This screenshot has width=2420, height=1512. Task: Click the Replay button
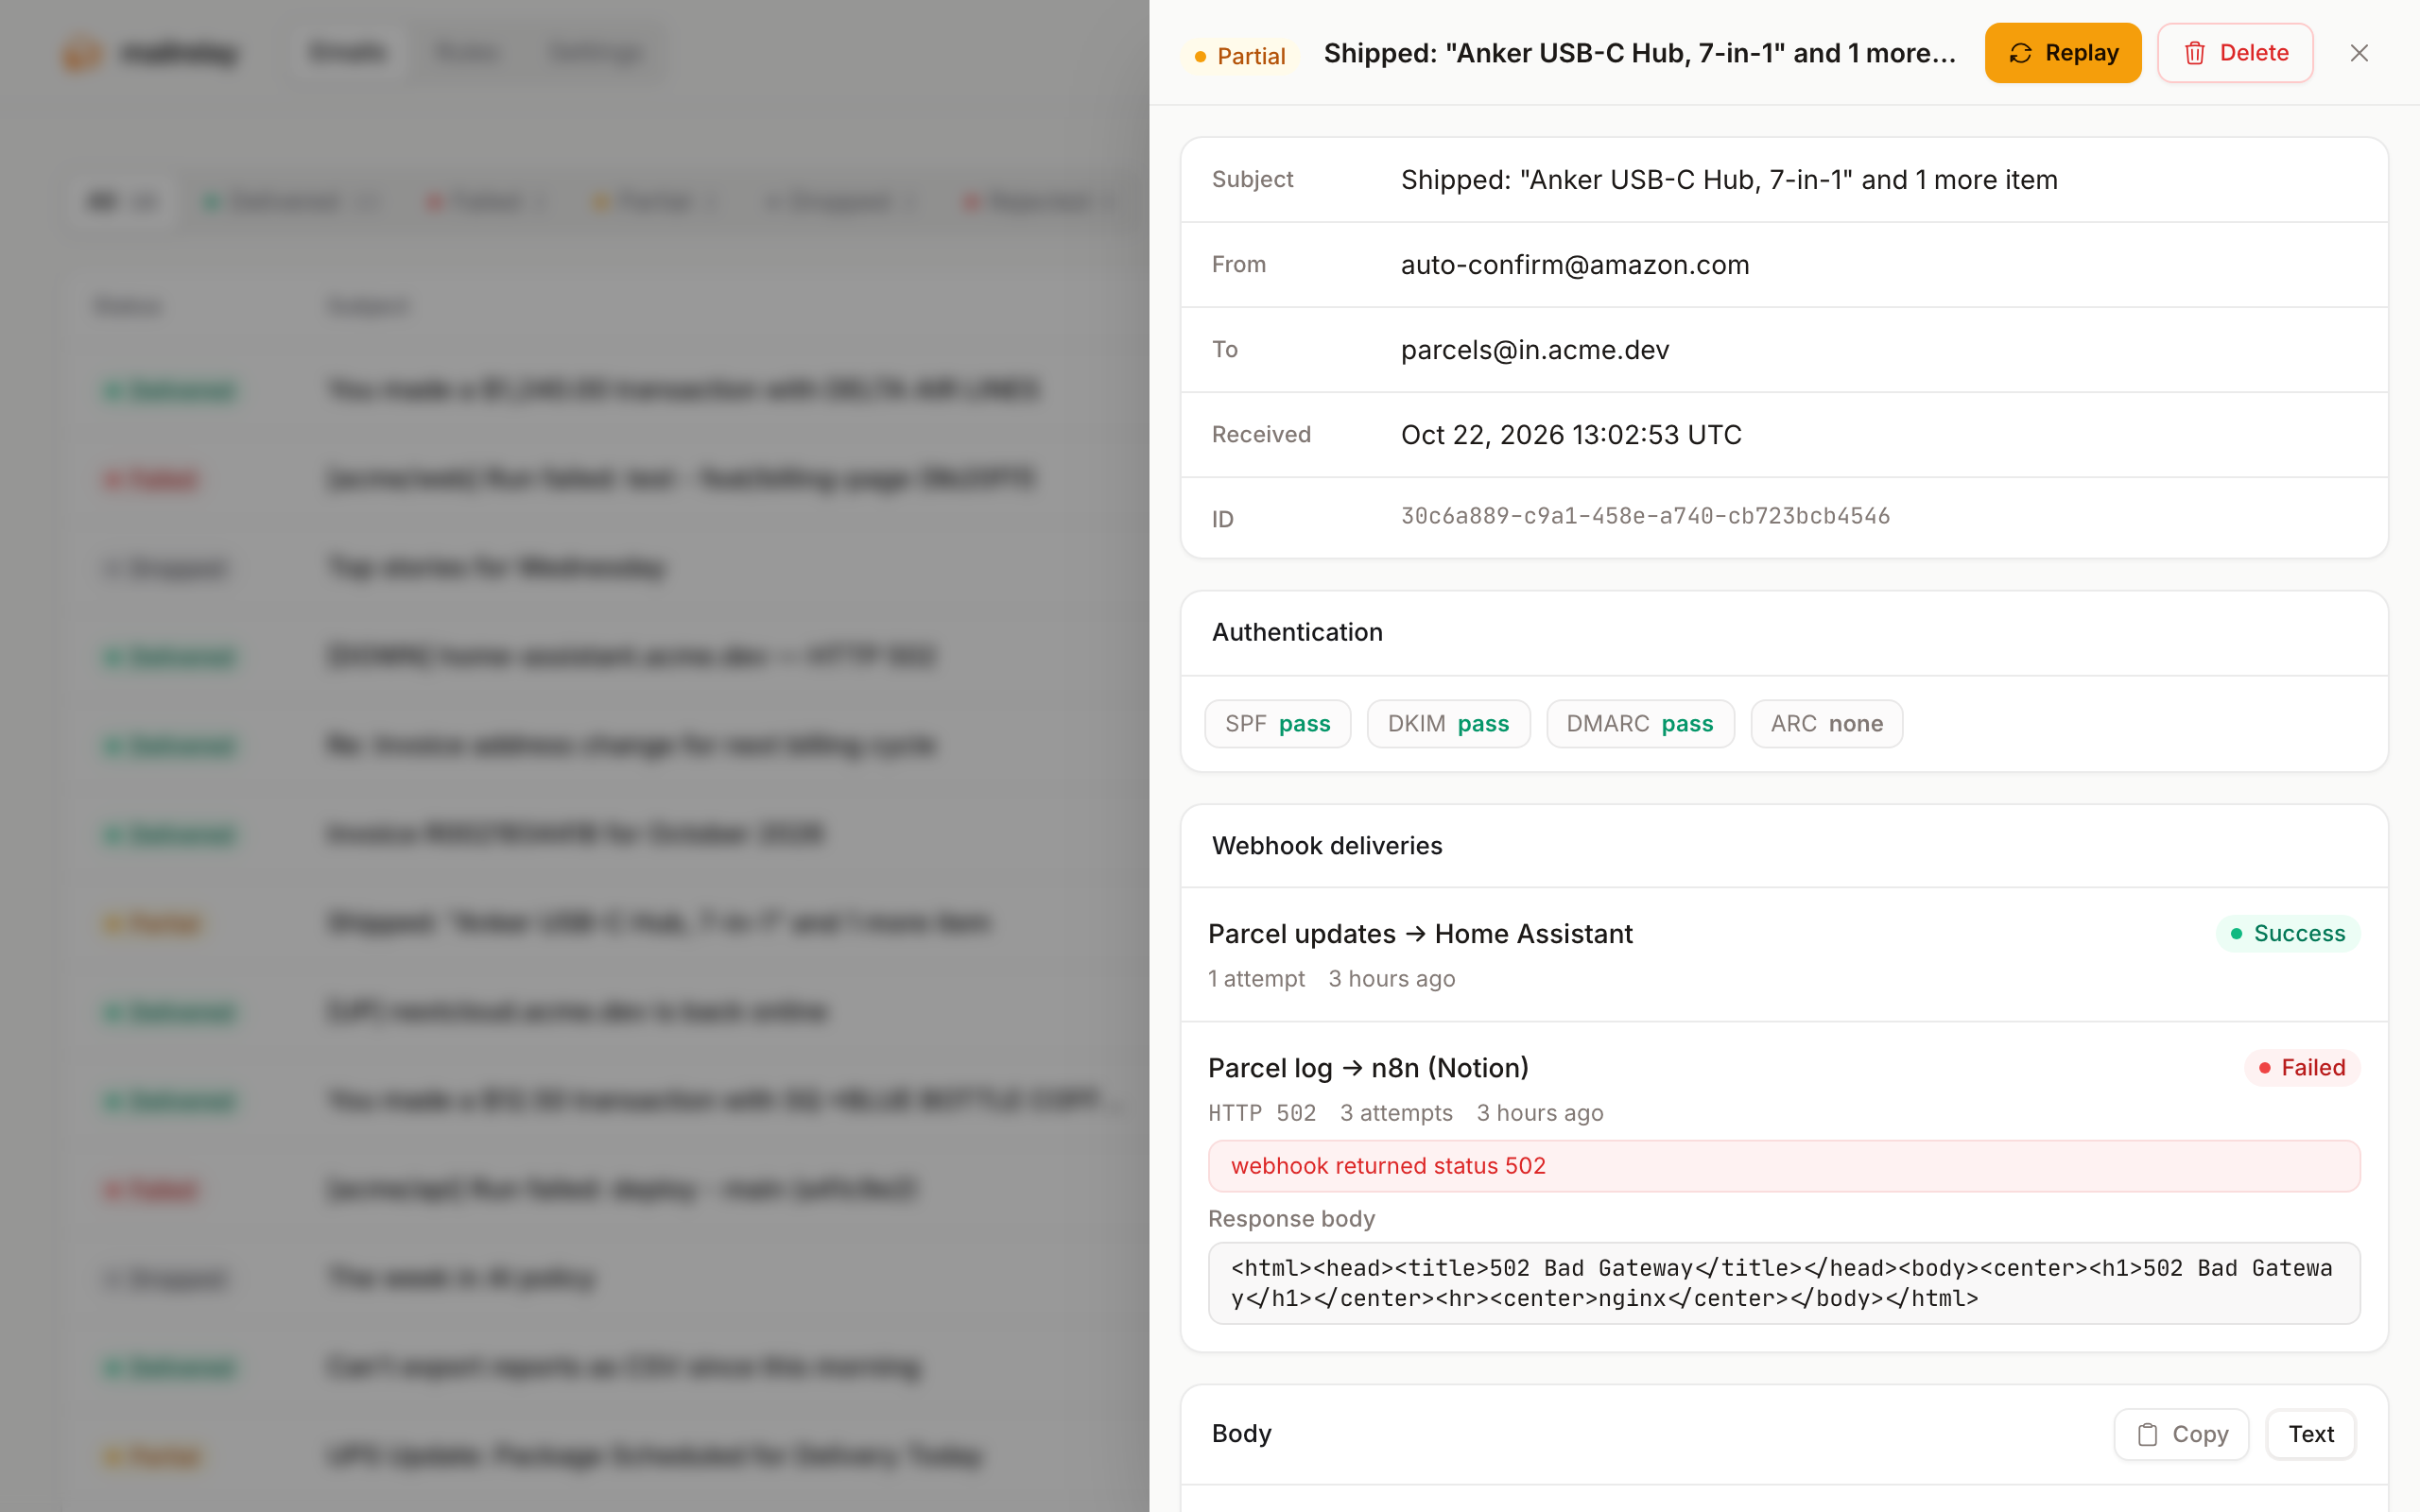2062,53
